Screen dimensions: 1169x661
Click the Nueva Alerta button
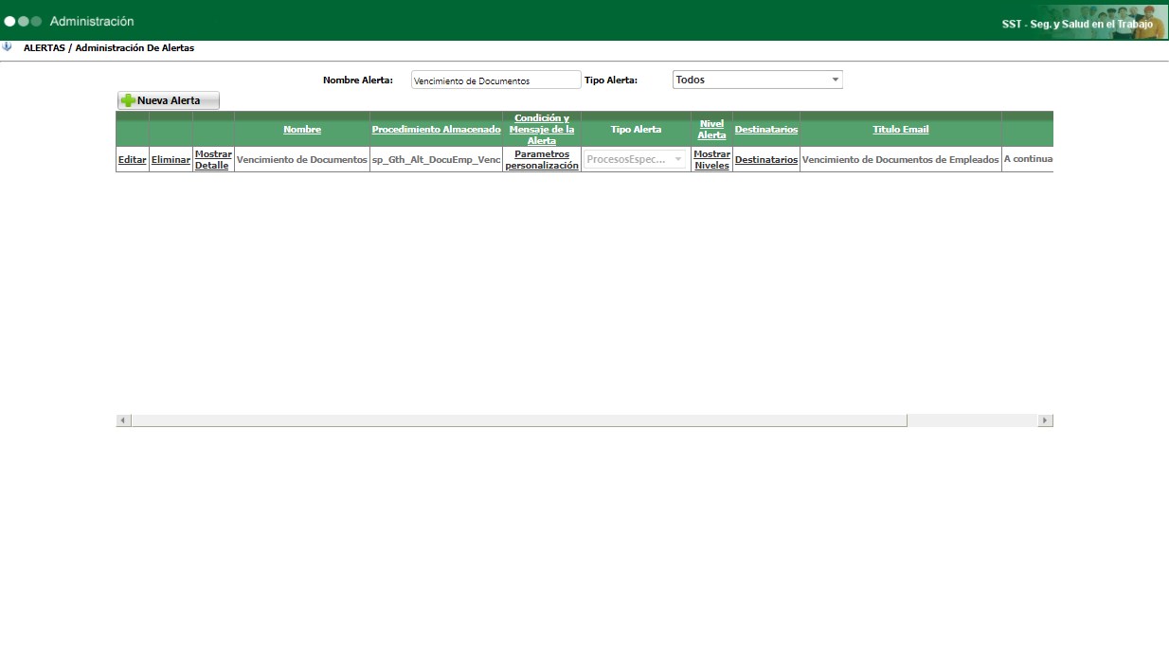pos(169,100)
